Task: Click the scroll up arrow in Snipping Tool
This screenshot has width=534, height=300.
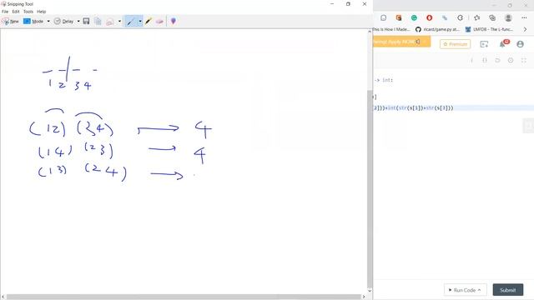Action: (x=370, y=32)
